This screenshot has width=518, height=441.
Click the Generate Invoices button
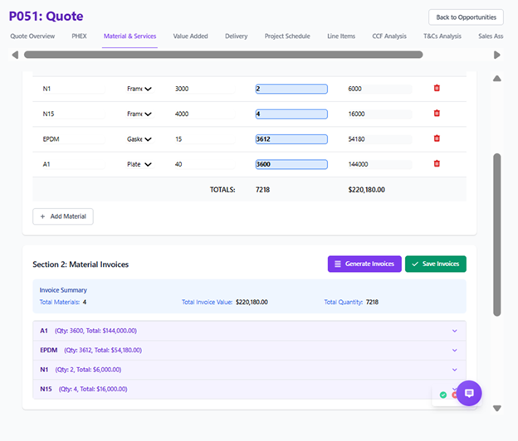coord(364,264)
